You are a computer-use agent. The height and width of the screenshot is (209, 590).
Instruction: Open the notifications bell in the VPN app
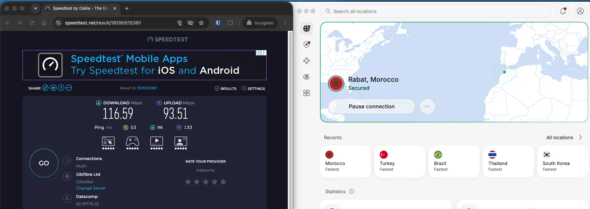(x=563, y=11)
